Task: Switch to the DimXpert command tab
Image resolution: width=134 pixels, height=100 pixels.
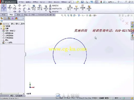Action: pyautogui.click(x=41, y=15)
